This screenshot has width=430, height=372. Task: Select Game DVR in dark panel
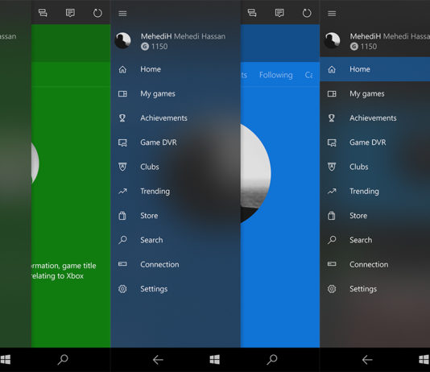click(375, 143)
